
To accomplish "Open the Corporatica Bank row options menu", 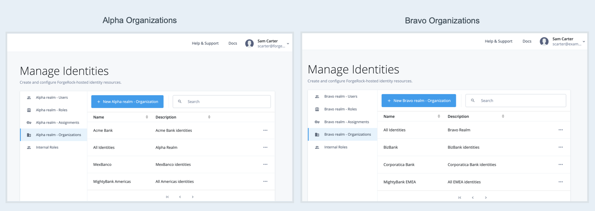I will coord(560,165).
